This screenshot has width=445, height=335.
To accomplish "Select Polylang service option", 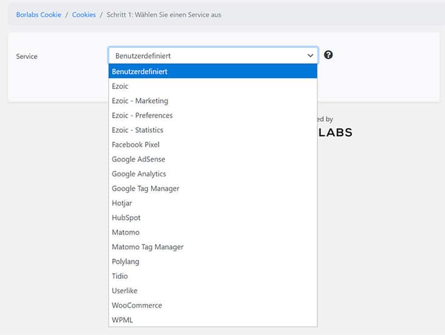I will [x=213, y=262].
